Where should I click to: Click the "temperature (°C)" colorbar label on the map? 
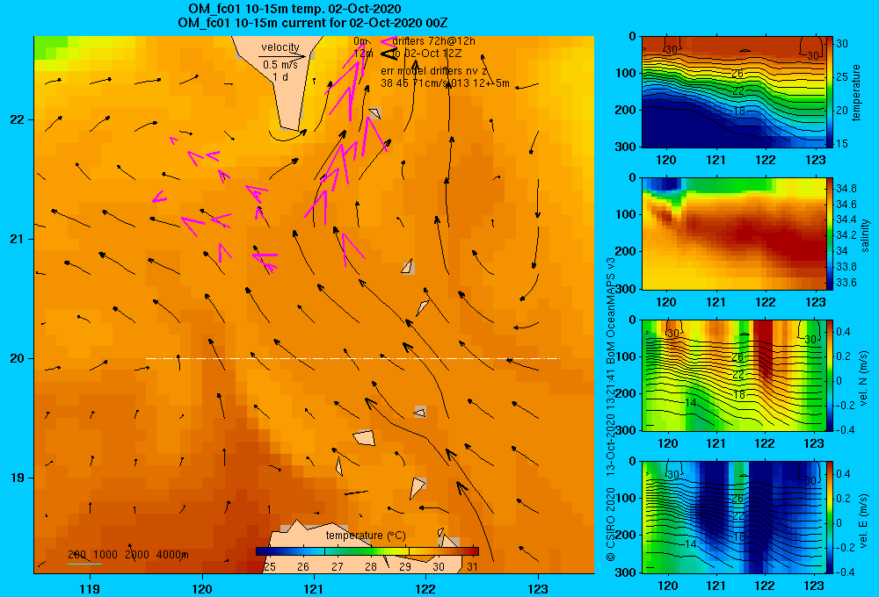tap(366, 536)
